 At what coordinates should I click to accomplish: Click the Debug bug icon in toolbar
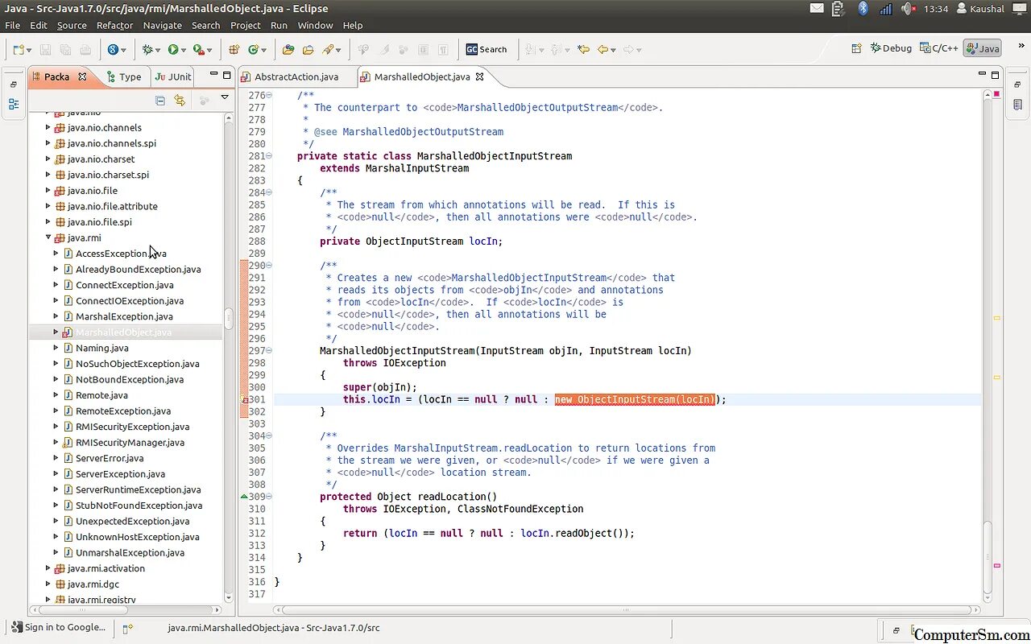pos(147,50)
